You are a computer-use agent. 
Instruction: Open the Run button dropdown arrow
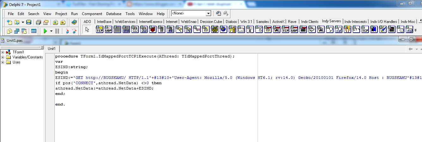(x=51, y=31)
